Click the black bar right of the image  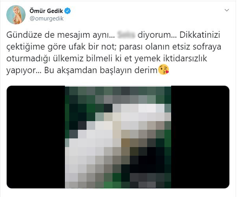click(200, 137)
